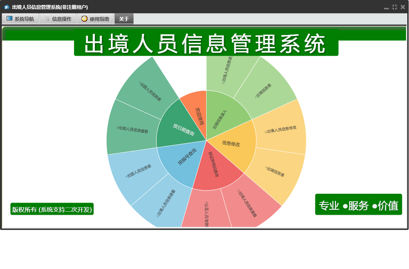Open the 系统导航 tab

pos(20,19)
